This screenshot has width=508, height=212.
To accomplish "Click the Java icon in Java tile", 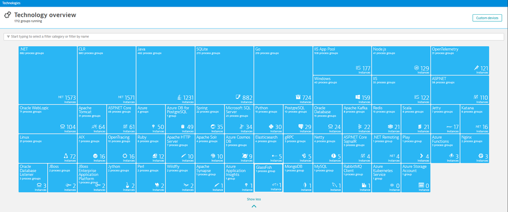I will (179, 97).
